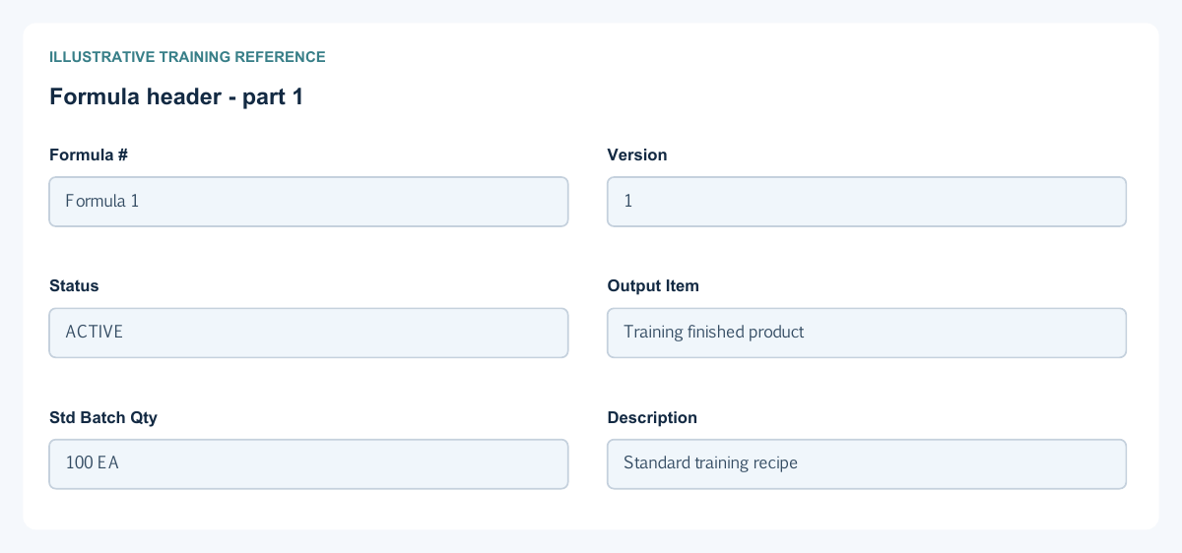The image size is (1182, 553).
Task: Click the Description field
Action: 867,463
